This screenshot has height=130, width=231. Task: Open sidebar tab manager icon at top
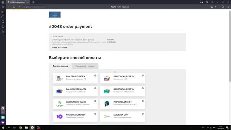pyautogui.click(x=3, y=3)
